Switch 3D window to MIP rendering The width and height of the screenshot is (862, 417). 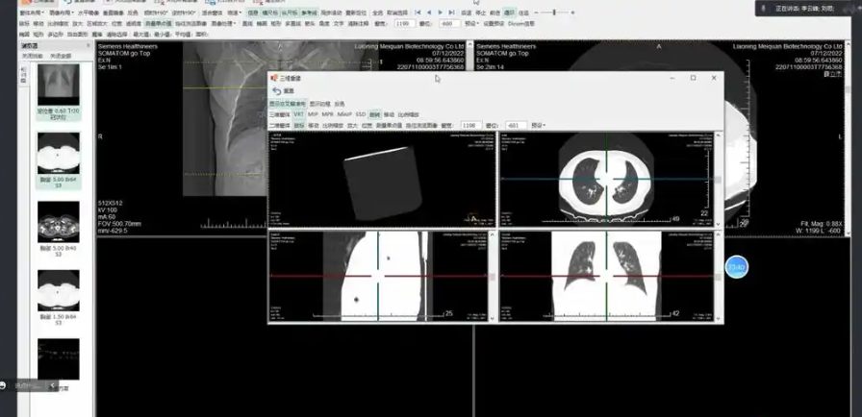(x=313, y=114)
